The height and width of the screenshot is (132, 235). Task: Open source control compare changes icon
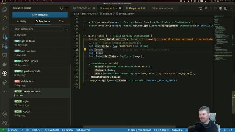[x=201, y=8]
